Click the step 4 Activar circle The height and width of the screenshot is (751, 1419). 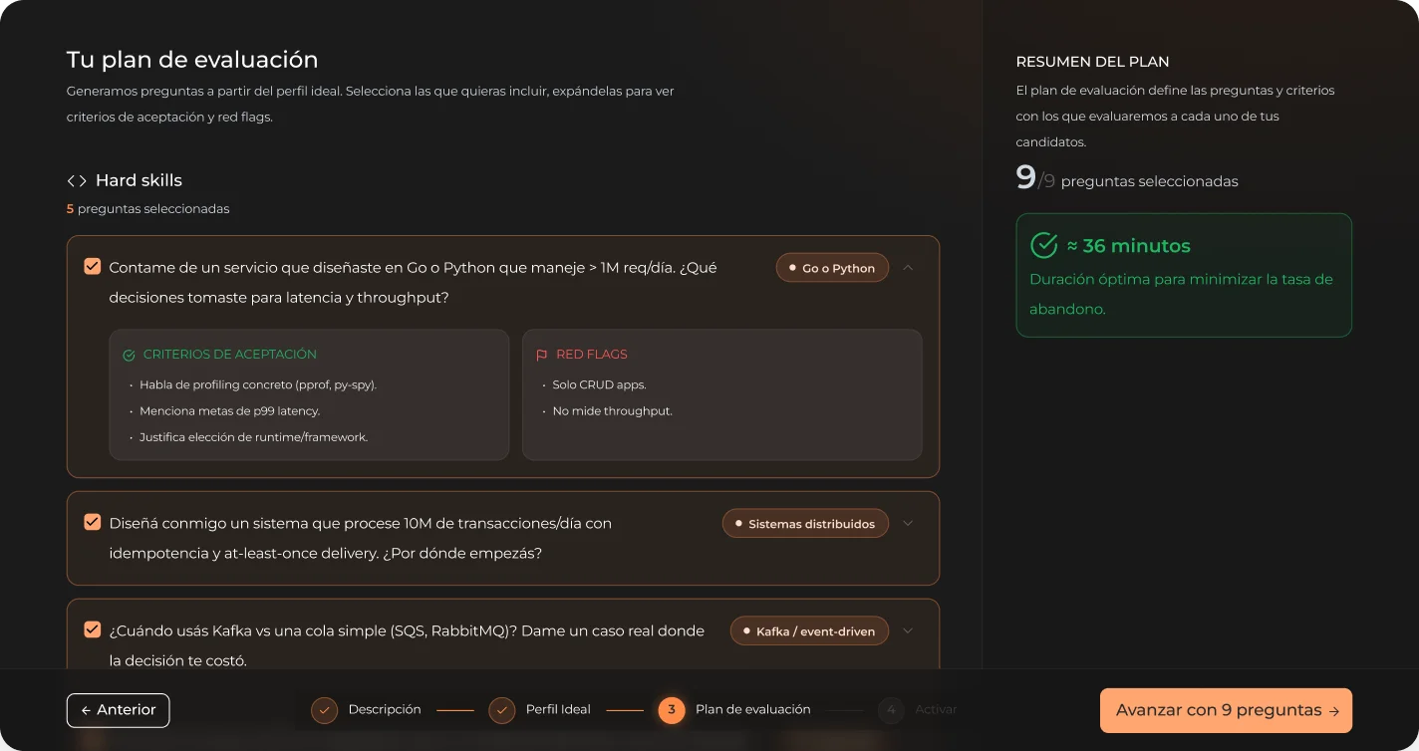pos(891,710)
